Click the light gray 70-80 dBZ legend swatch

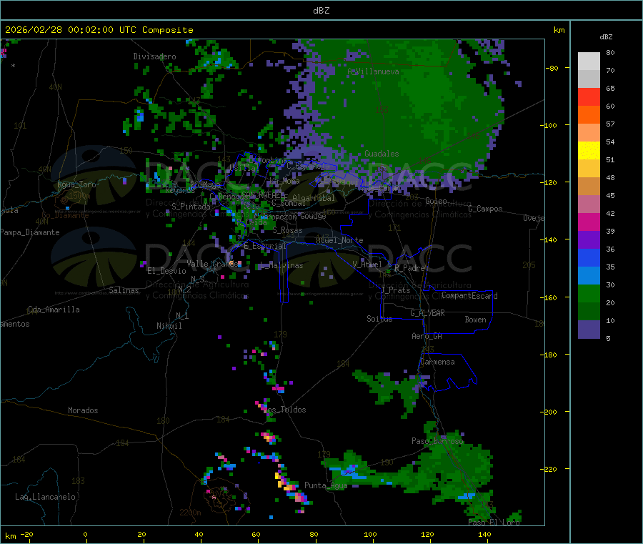click(x=589, y=61)
